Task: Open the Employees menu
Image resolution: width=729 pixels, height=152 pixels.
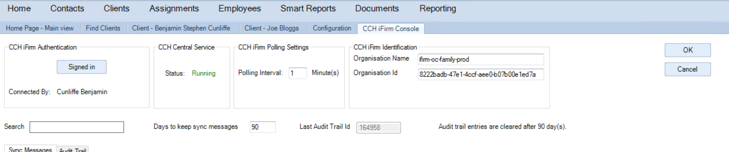Action: [x=240, y=8]
